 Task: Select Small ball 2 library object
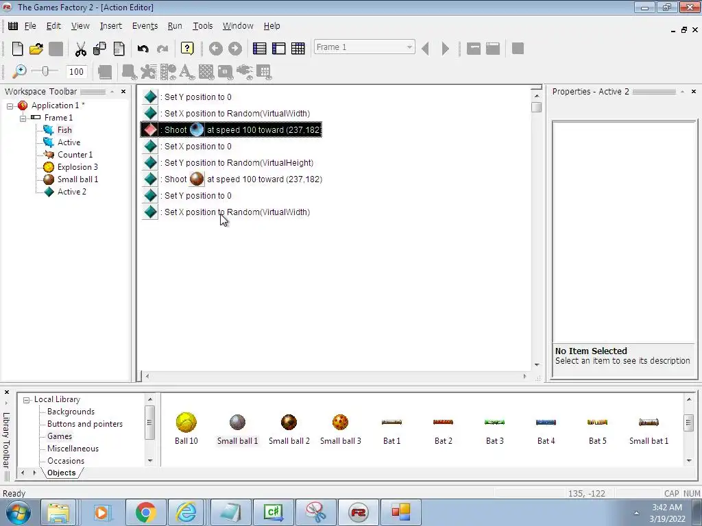289,428
